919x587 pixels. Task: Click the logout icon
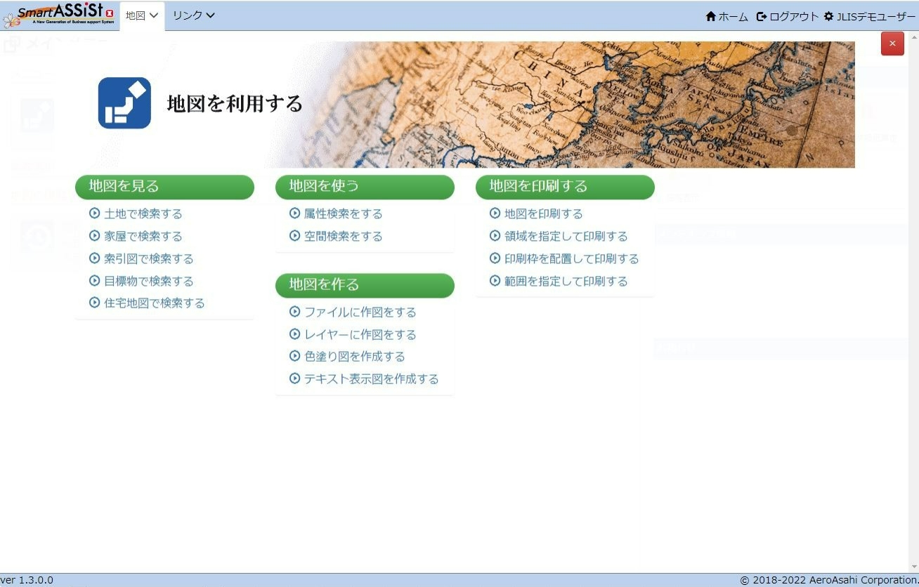point(762,16)
